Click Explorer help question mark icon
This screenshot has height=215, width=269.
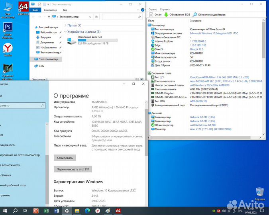click(x=143, y=10)
